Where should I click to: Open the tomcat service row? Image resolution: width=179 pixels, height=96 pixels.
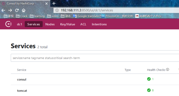coord(95,90)
